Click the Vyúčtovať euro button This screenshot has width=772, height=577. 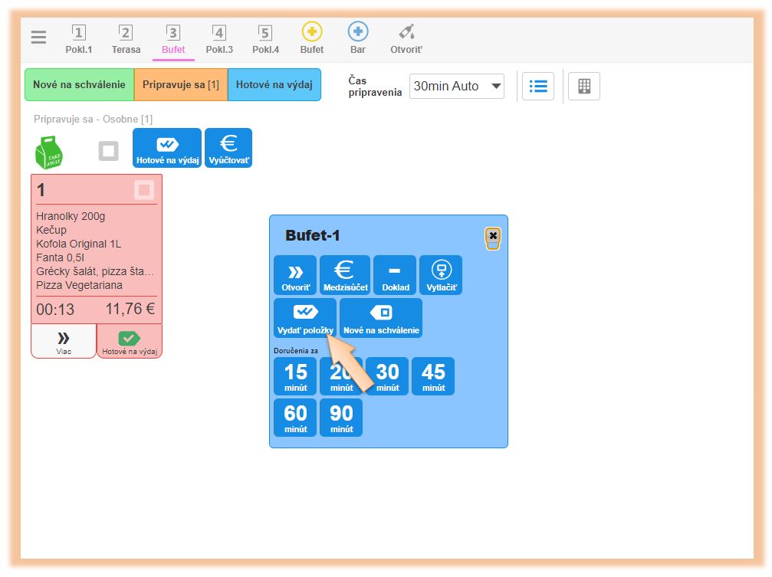(x=228, y=148)
